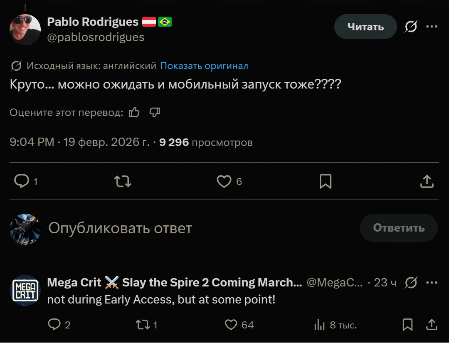Open Mega Crit profile avatar

(25, 290)
